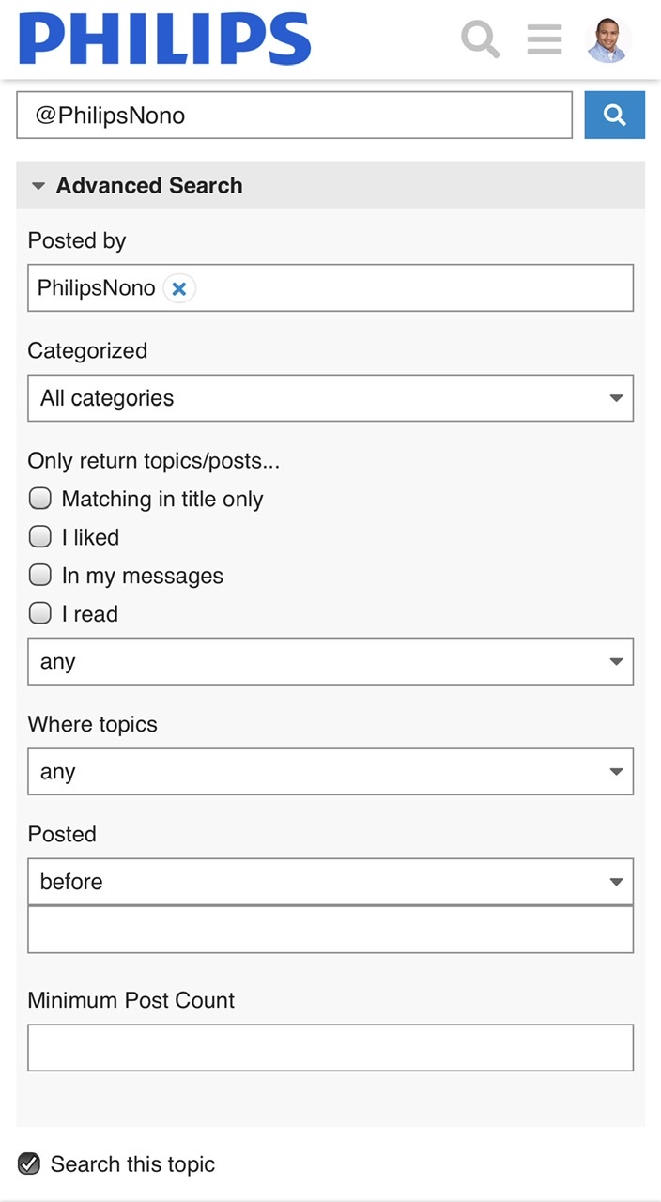661x1202 pixels.
Task: Focus the @PhilipsNono search field
Action: click(295, 115)
